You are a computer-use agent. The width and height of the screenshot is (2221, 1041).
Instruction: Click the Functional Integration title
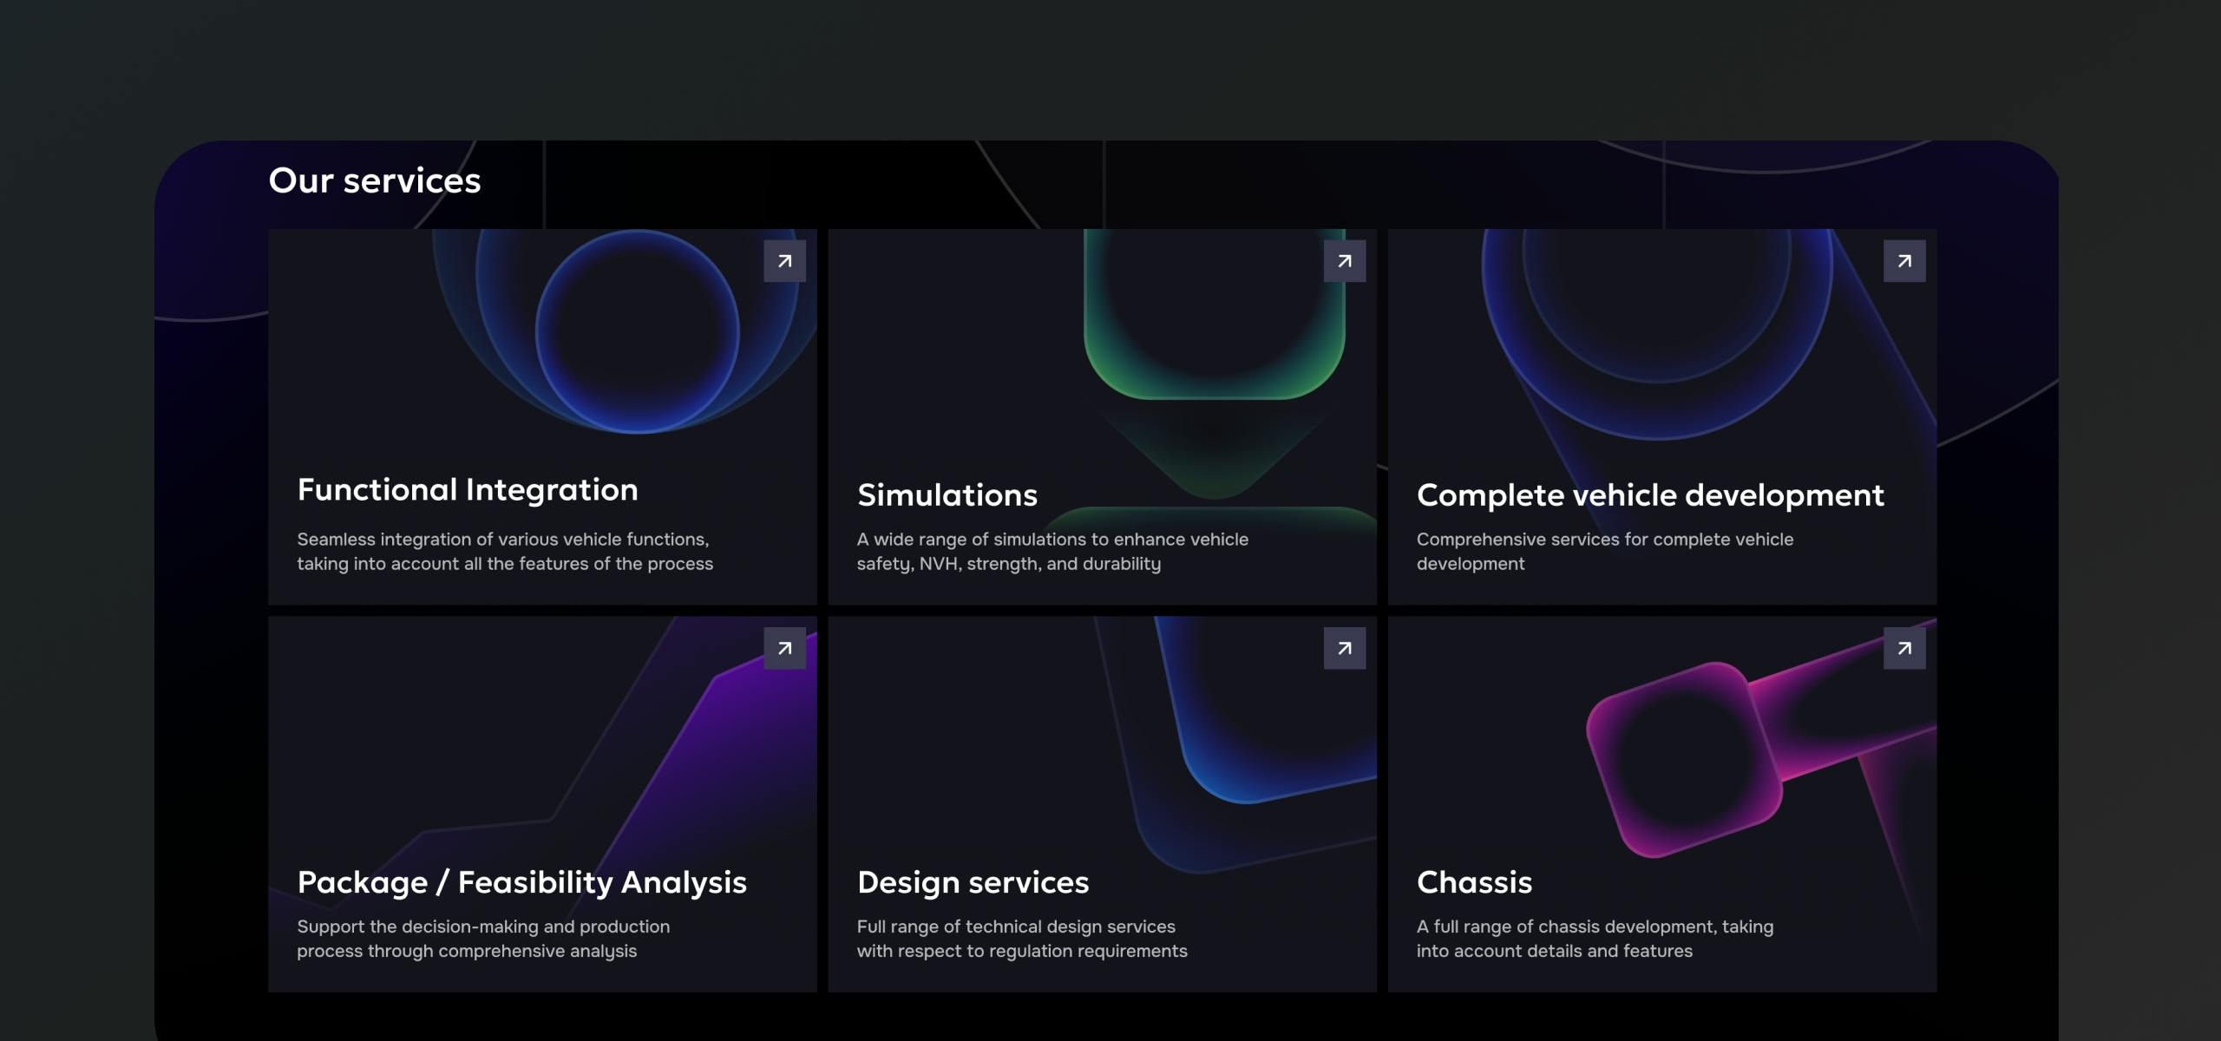coord(467,490)
